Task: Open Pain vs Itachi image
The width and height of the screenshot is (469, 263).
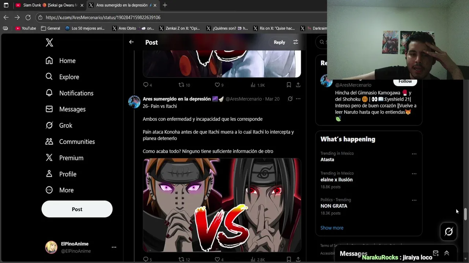Action: tap(222, 205)
